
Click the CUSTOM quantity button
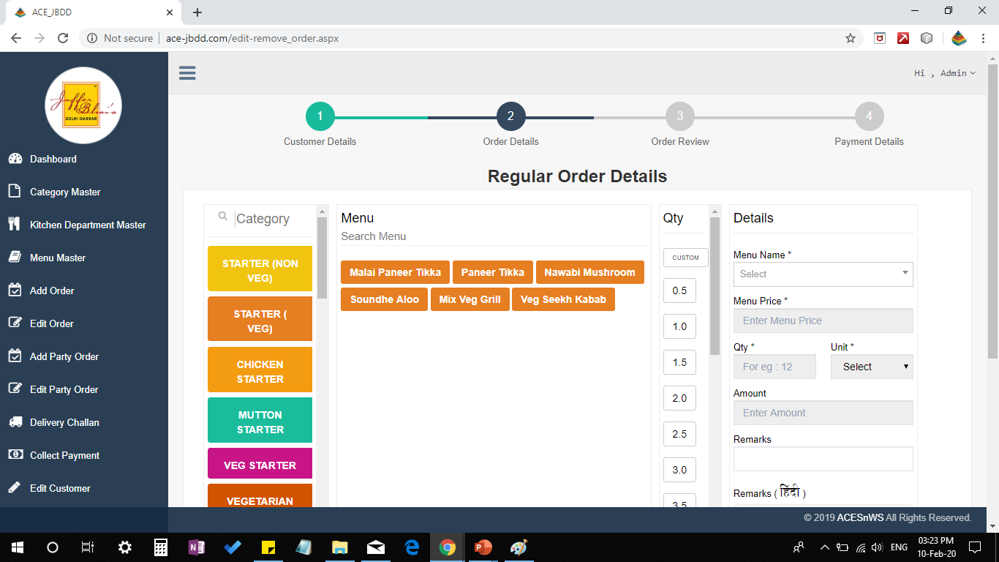point(685,258)
